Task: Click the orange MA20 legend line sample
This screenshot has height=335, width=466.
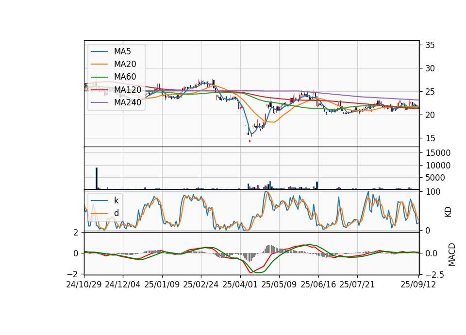Action: [x=99, y=64]
